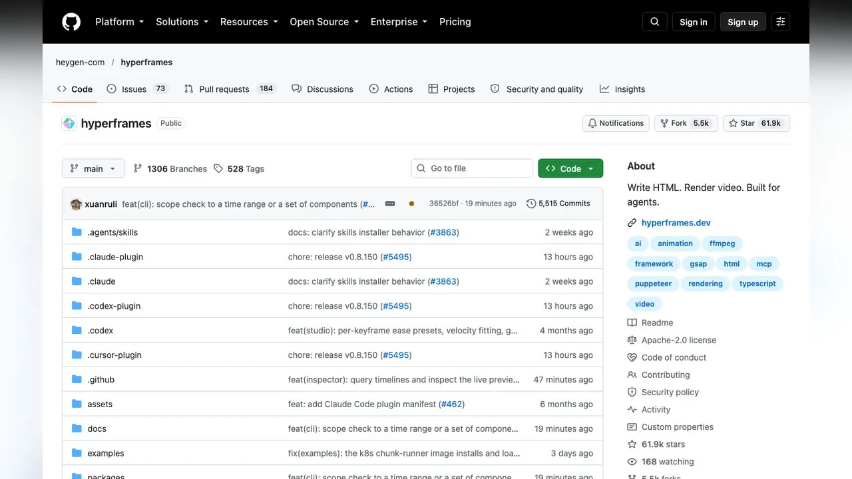The height and width of the screenshot is (479, 852).
Task: Focus the Go to file search field
Action: [472, 168]
